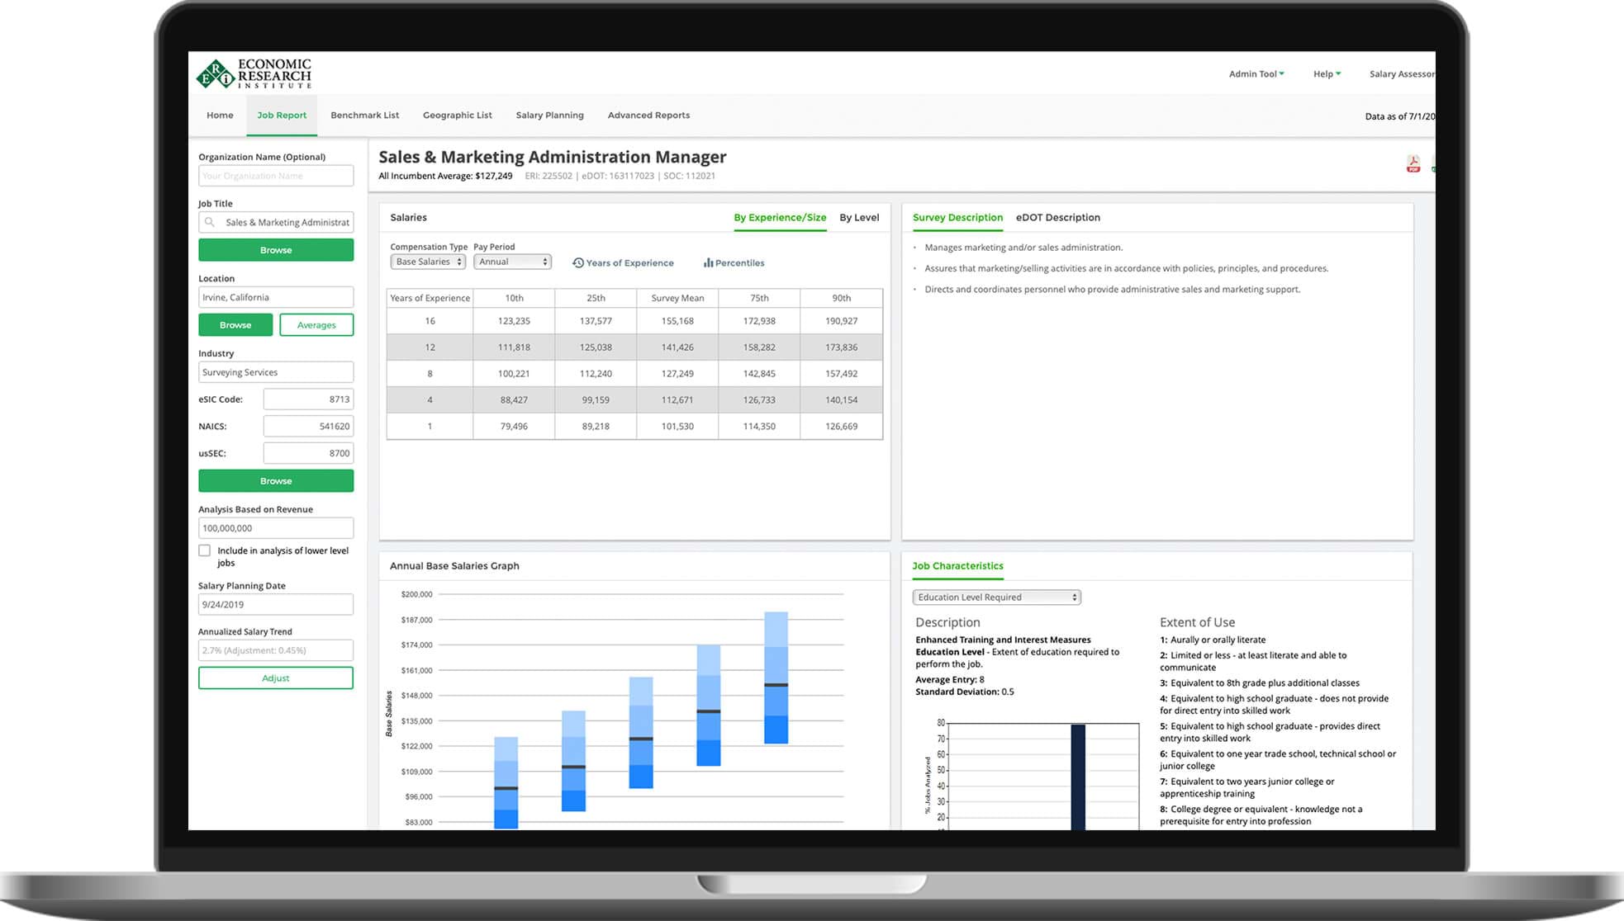This screenshot has height=921, width=1624.
Task: Change the Pay Period from Annual
Action: [512, 261]
